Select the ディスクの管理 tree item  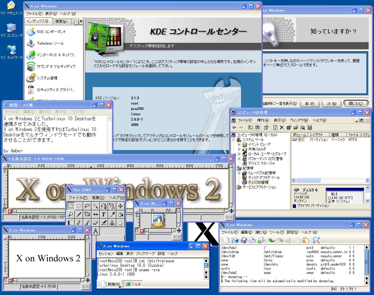point(258,182)
